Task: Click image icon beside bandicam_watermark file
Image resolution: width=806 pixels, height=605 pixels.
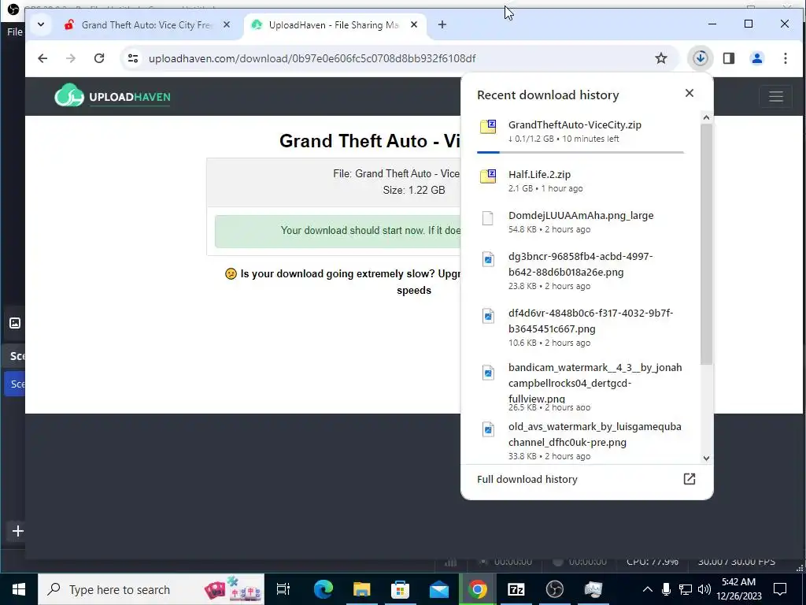Action: pyautogui.click(x=488, y=372)
